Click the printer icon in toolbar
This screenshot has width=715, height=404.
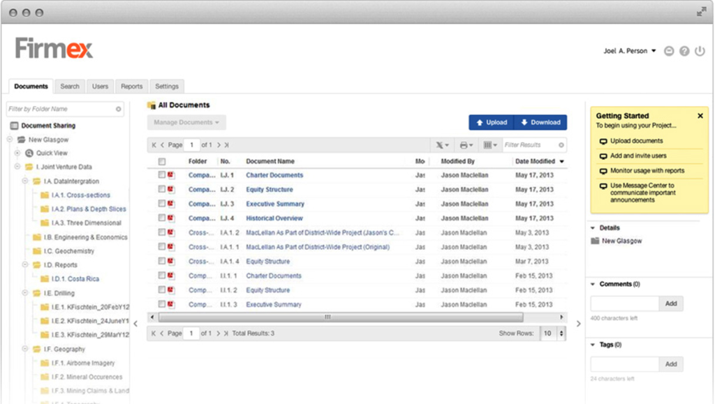(466, 145)
